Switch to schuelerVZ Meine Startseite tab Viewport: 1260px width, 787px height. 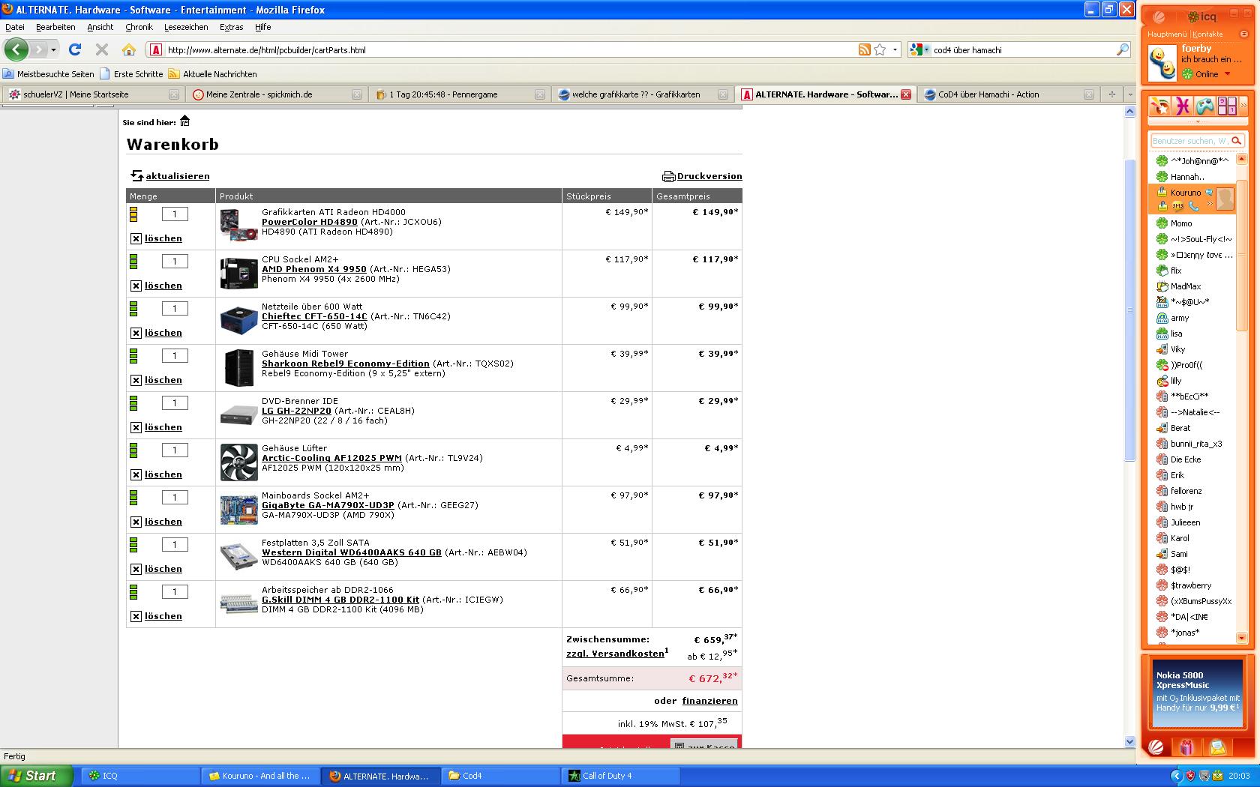pyautogui.click(x=92, y=94)
